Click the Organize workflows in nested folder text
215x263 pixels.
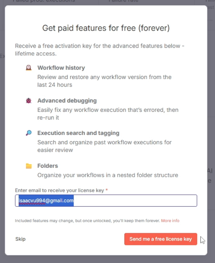108,175
